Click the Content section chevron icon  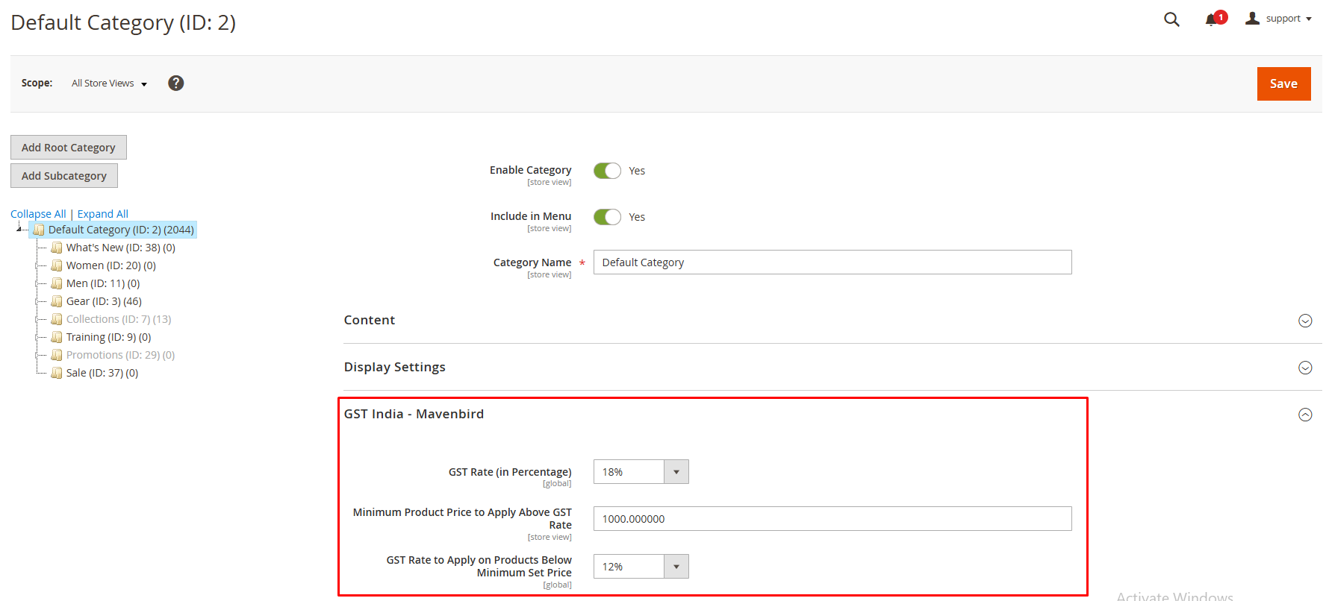(x=1305, y=321)
